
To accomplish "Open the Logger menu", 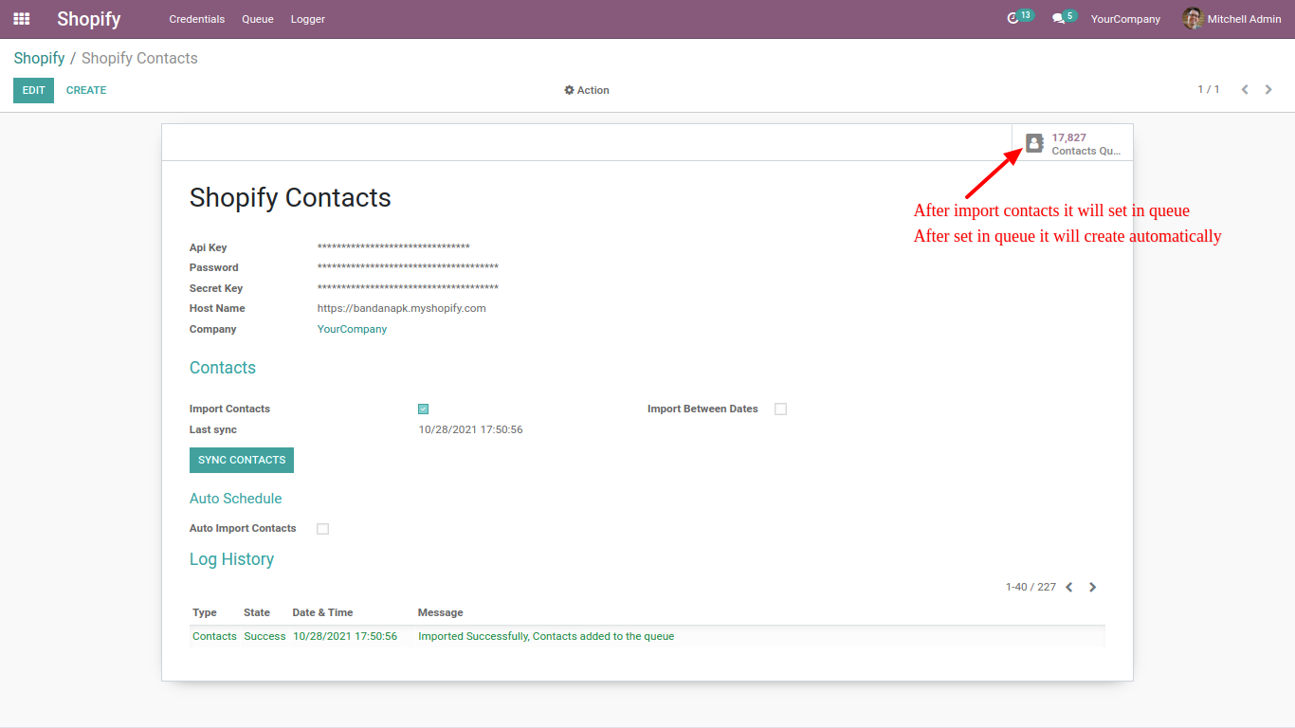I will click(x=308, y=19).
